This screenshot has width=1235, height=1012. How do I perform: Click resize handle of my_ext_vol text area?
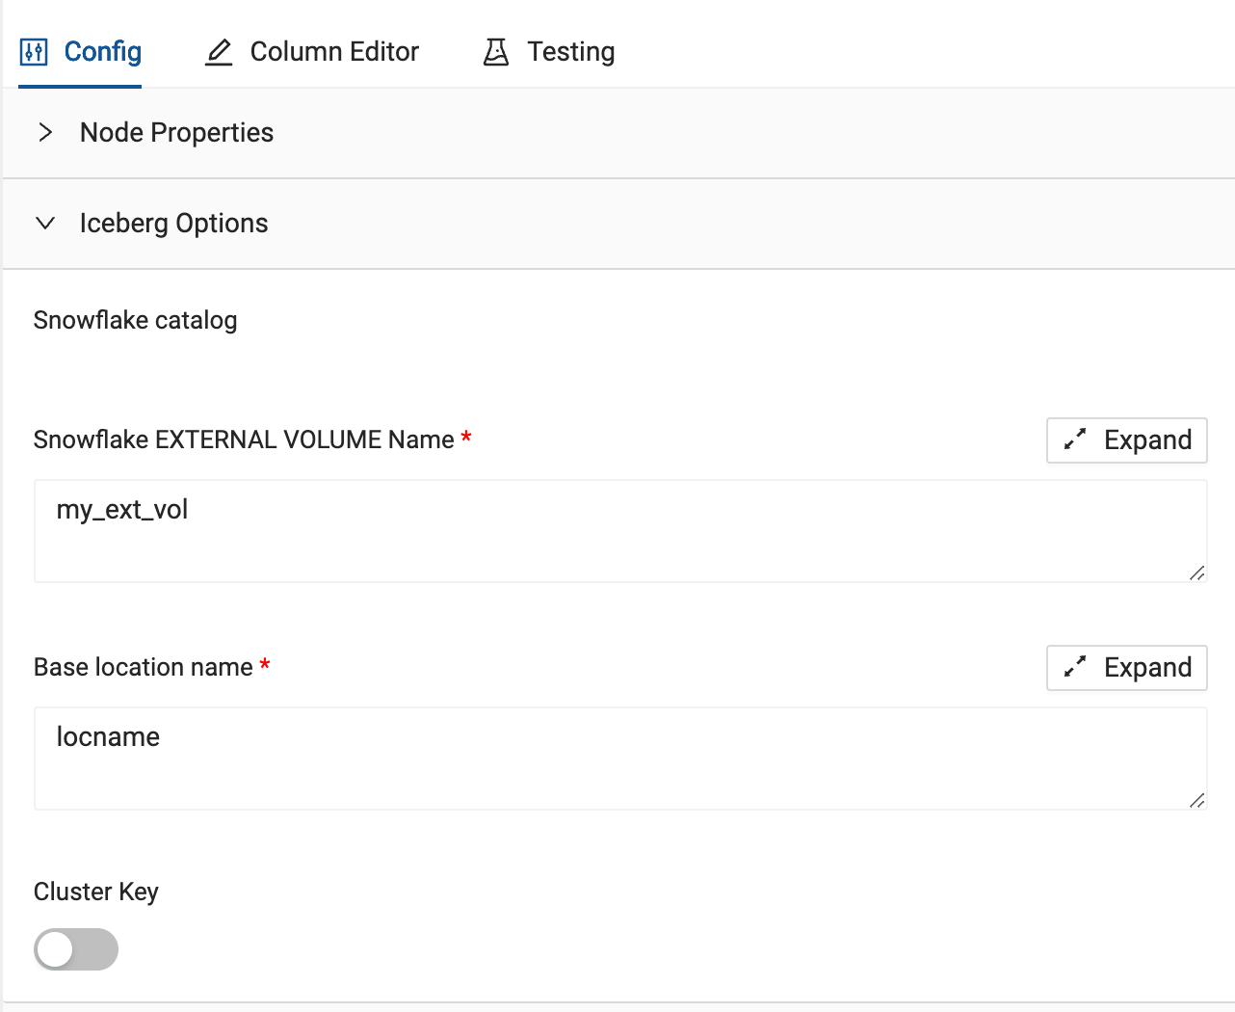point(1196,573)
